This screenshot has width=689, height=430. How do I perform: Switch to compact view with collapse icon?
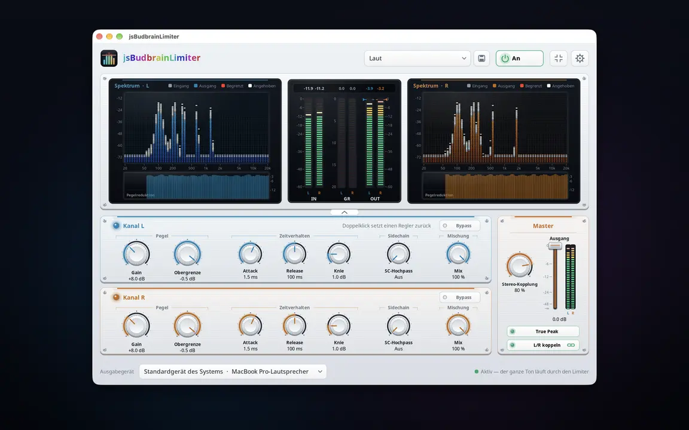coord(559,59)
